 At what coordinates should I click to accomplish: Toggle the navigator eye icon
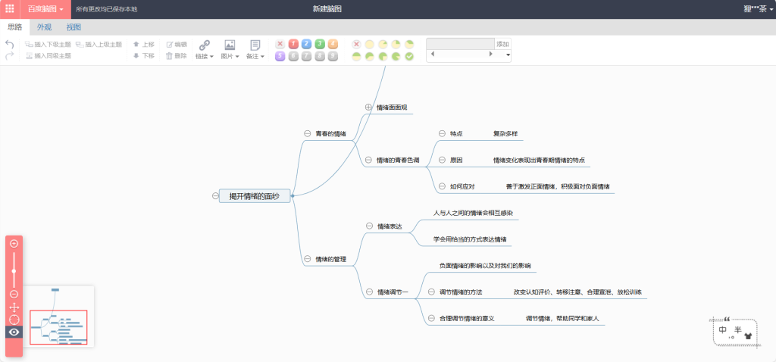tap(14, 332)
